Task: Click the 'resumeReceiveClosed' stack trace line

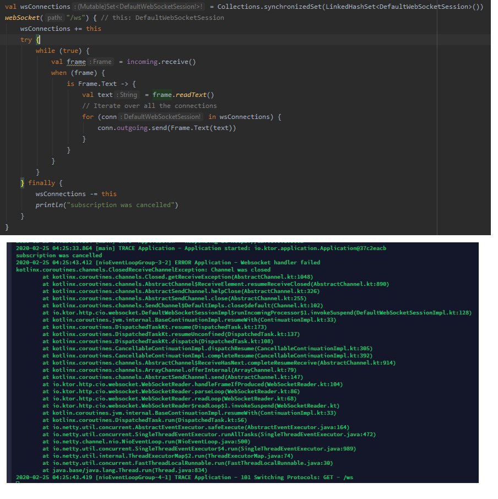Action: [216, 284]
